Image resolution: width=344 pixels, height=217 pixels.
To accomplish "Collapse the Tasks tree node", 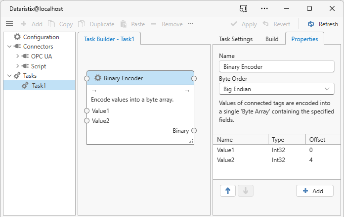I will [10, 76].
